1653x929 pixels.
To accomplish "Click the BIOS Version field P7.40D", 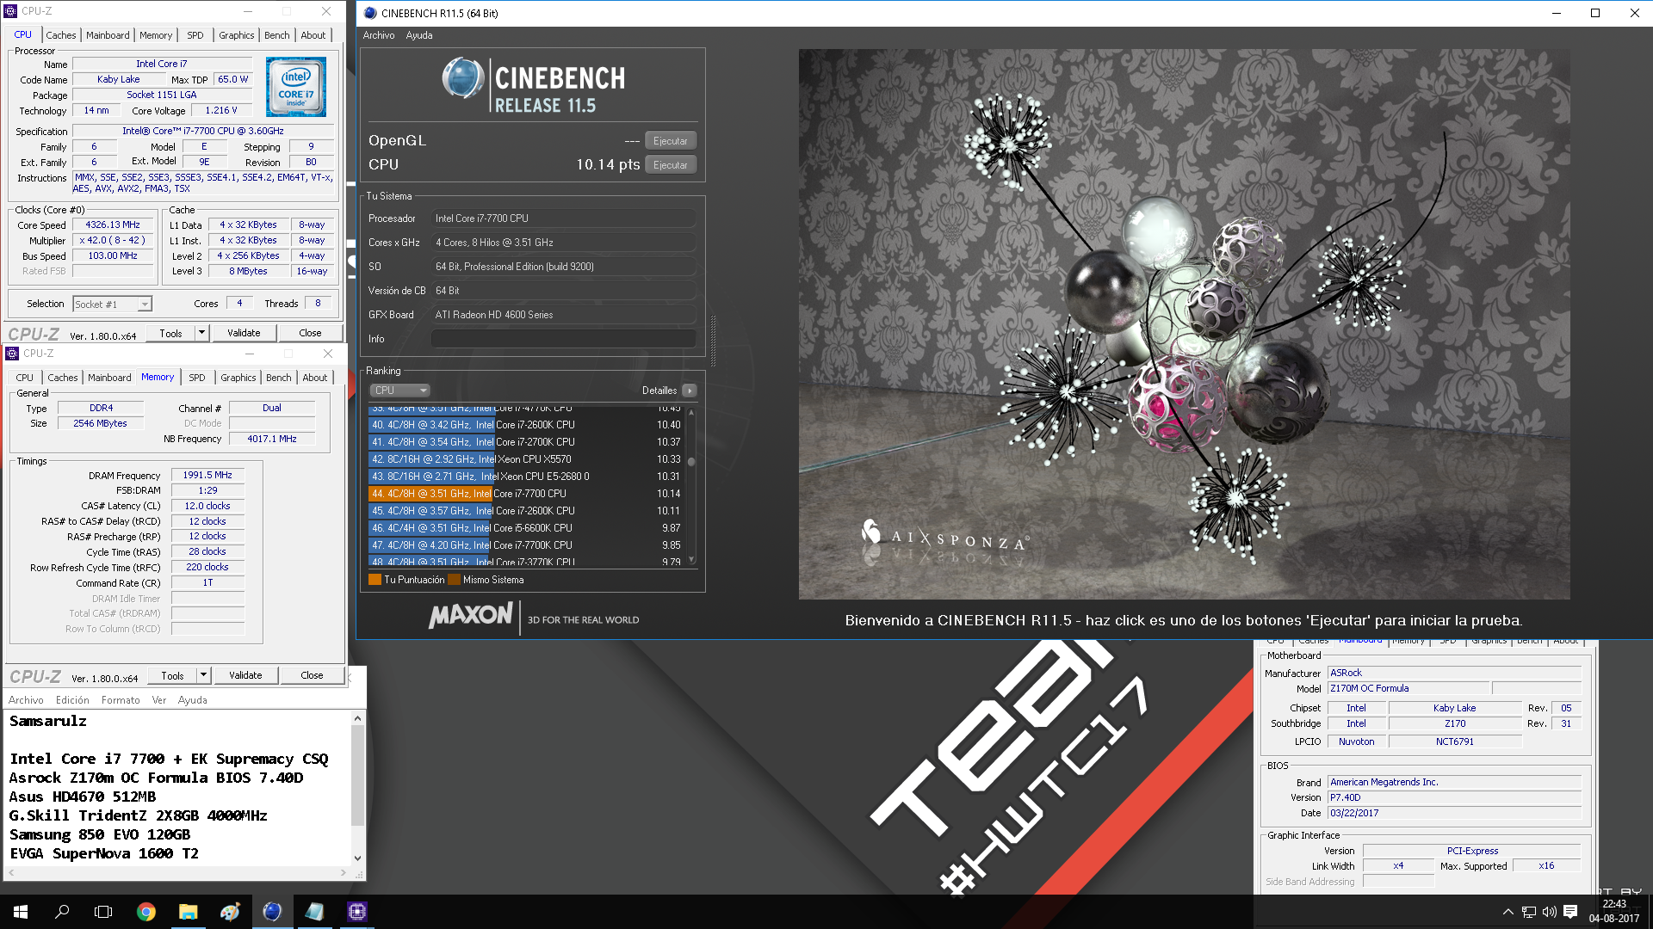I will coord(1455,797).
